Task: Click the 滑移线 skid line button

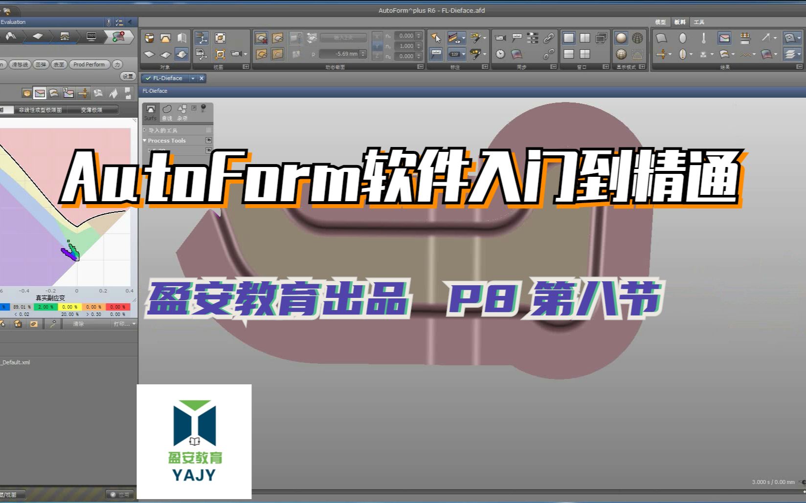Action: (20, 64)
